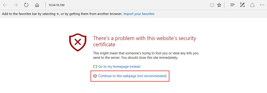Open the Hub three-lines icon

(233, 5)
